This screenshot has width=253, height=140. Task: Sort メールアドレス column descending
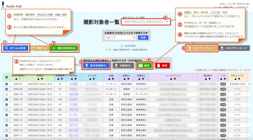point(175,79)
